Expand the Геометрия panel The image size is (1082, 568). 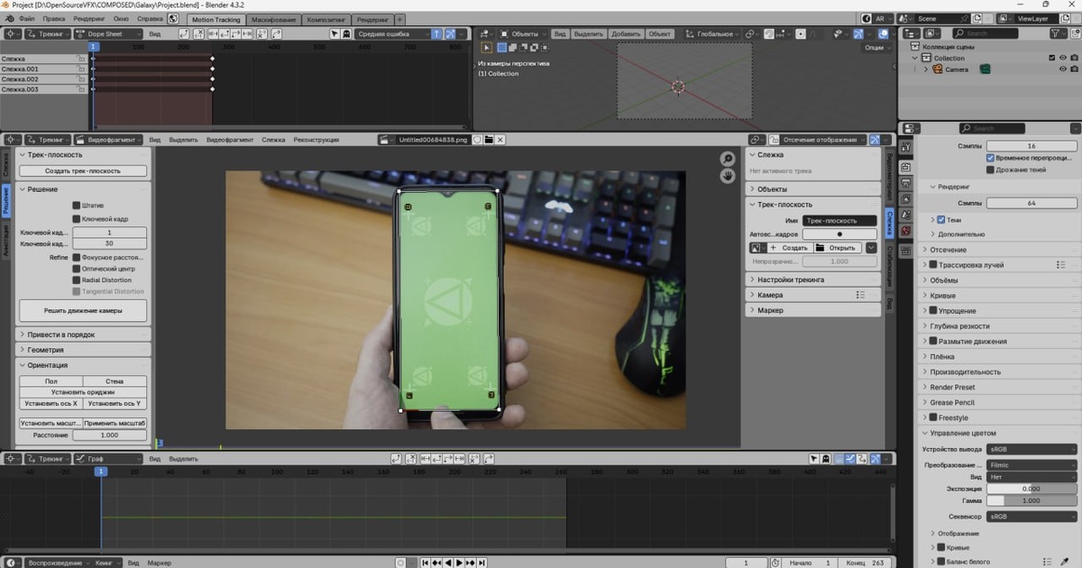click(x=83, y=350)
